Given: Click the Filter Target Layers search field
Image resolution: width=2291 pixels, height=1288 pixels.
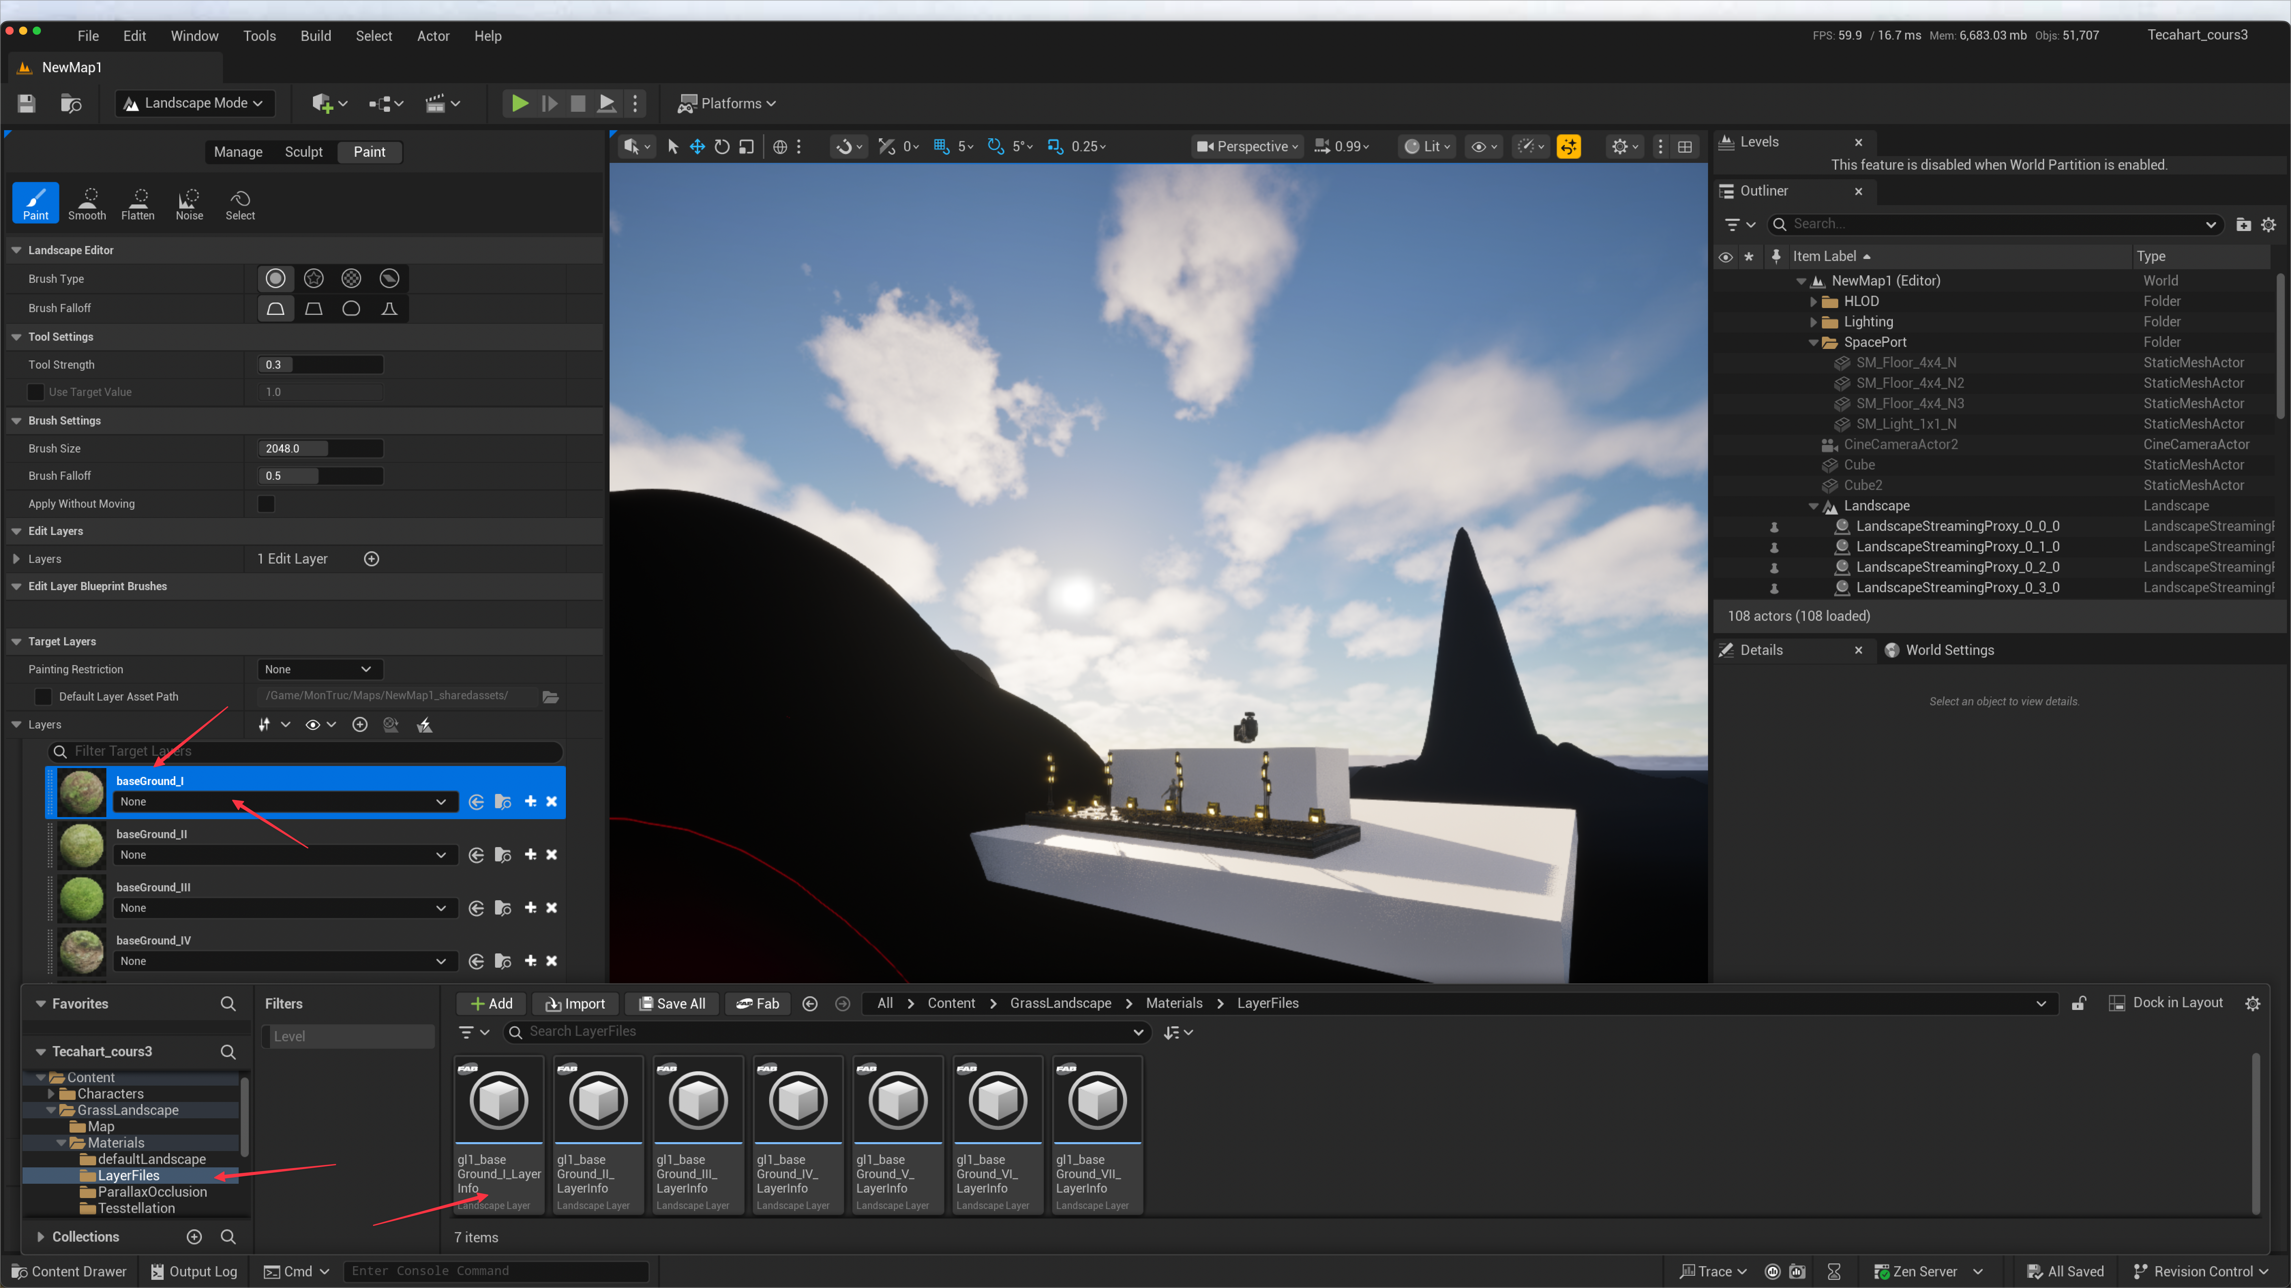Looking at the screenshot, I should tap(306, 752).
